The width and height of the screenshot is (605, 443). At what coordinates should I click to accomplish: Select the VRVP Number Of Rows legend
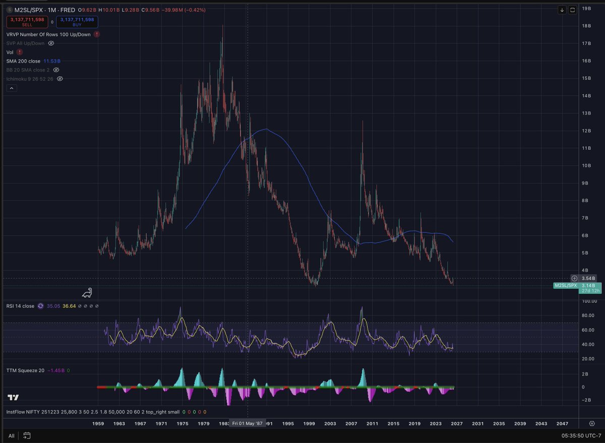point(49,34)
